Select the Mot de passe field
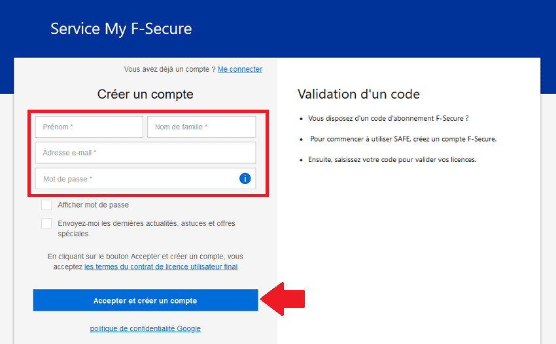This screenshot has height=344, width=556. click(x=145, y=178)
